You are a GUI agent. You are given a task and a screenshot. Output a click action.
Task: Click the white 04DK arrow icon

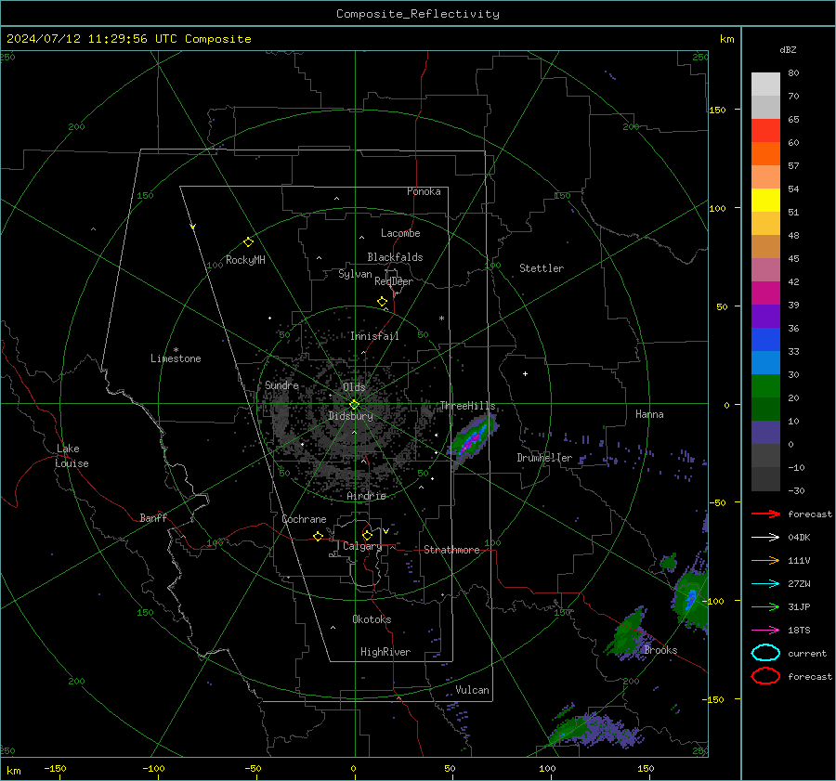pos(765,537)
